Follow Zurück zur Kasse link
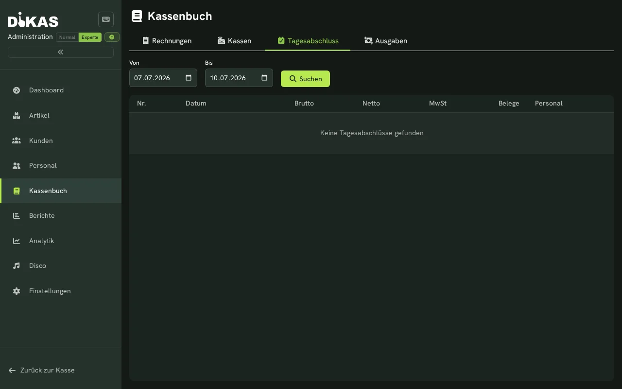The height and width of the screenshot is (389, 622). pyautogui.click(x=42, y=370)
